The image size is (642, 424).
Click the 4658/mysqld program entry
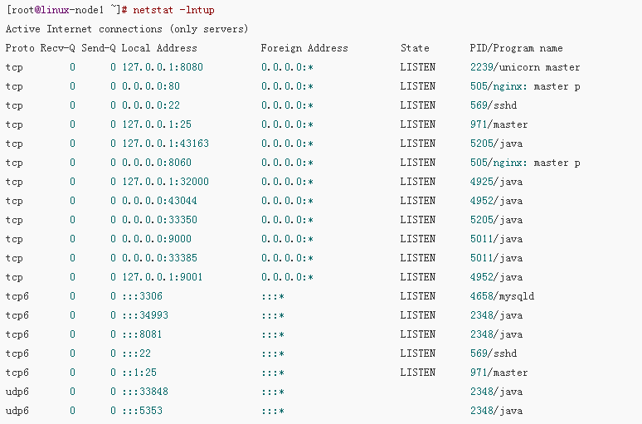502,296
